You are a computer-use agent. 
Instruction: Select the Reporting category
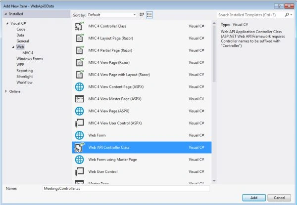(x=24, y=71)
